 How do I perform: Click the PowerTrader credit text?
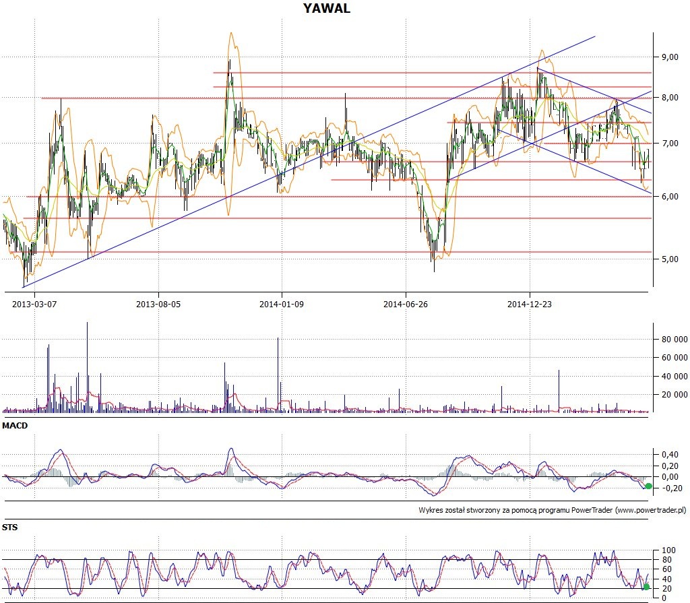(553, 510)
